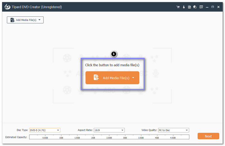Image resolution: width=225 pixels, height=146 pixels.
Task: Open the Aspect Ratio 16:9 dropdown
Action: click(109, 130)
